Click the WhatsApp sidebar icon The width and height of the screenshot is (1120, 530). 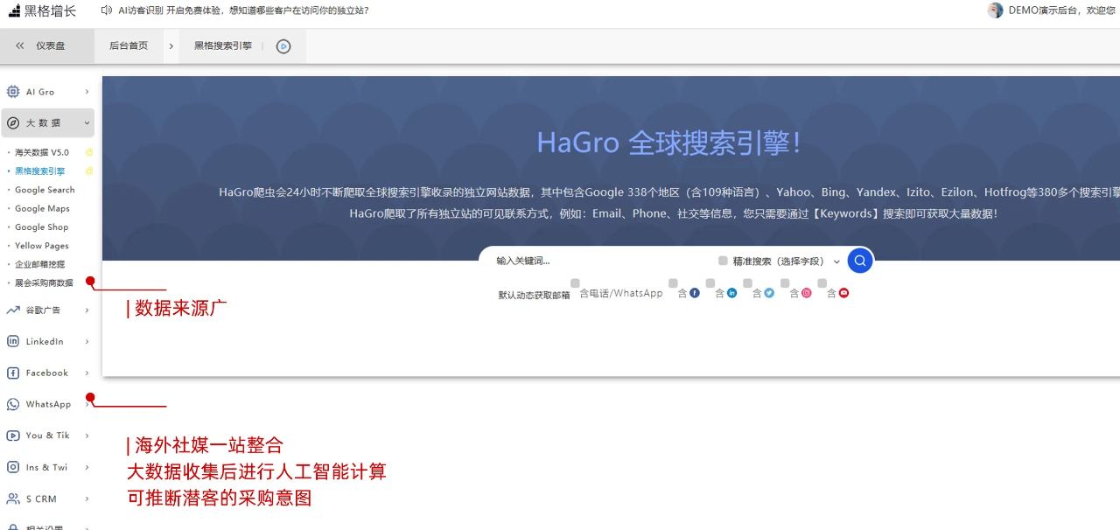pos(13,405)
